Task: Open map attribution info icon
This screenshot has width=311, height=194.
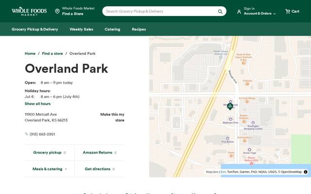Action: click(306, 172)
